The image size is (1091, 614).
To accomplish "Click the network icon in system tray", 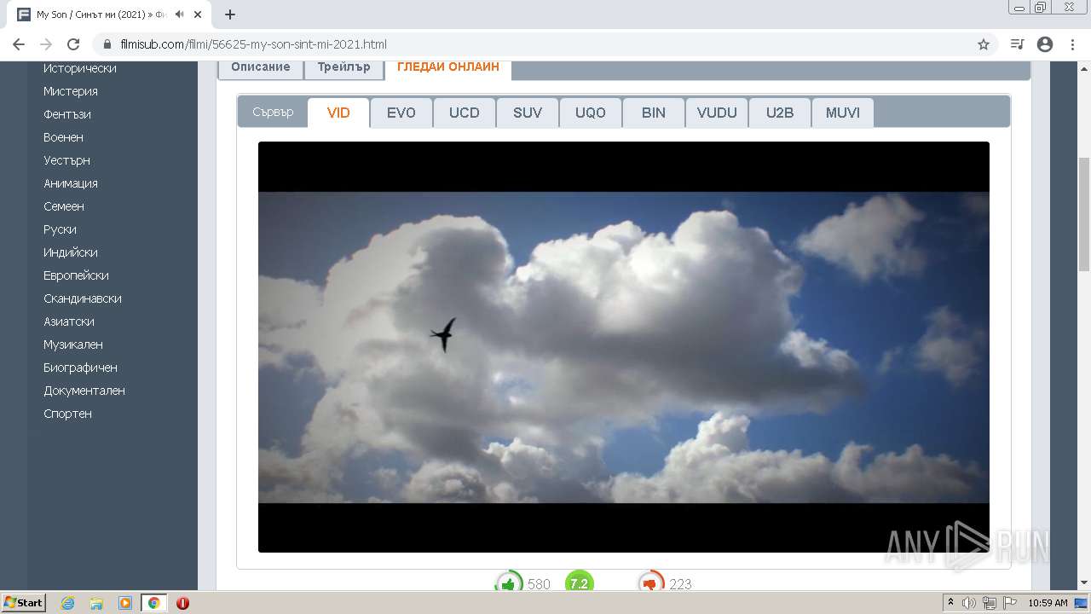I will click(989, 603).
